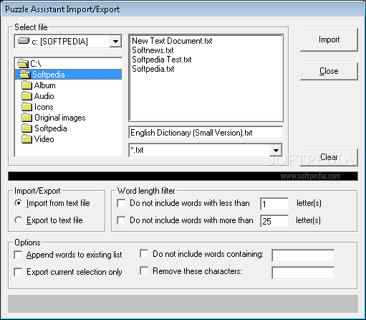
Task: Click the Remove these characters text field
Action: [x=303, y=273]
